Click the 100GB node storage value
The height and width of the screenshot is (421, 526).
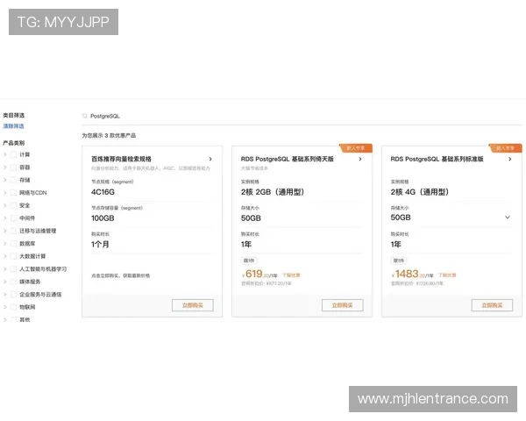[103, 218]
